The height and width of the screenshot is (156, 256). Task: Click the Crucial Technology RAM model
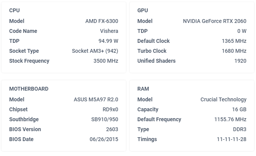223,99
